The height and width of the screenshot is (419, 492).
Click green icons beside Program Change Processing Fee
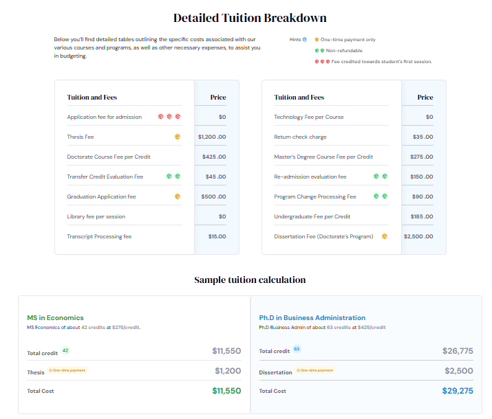coord(380,196)
